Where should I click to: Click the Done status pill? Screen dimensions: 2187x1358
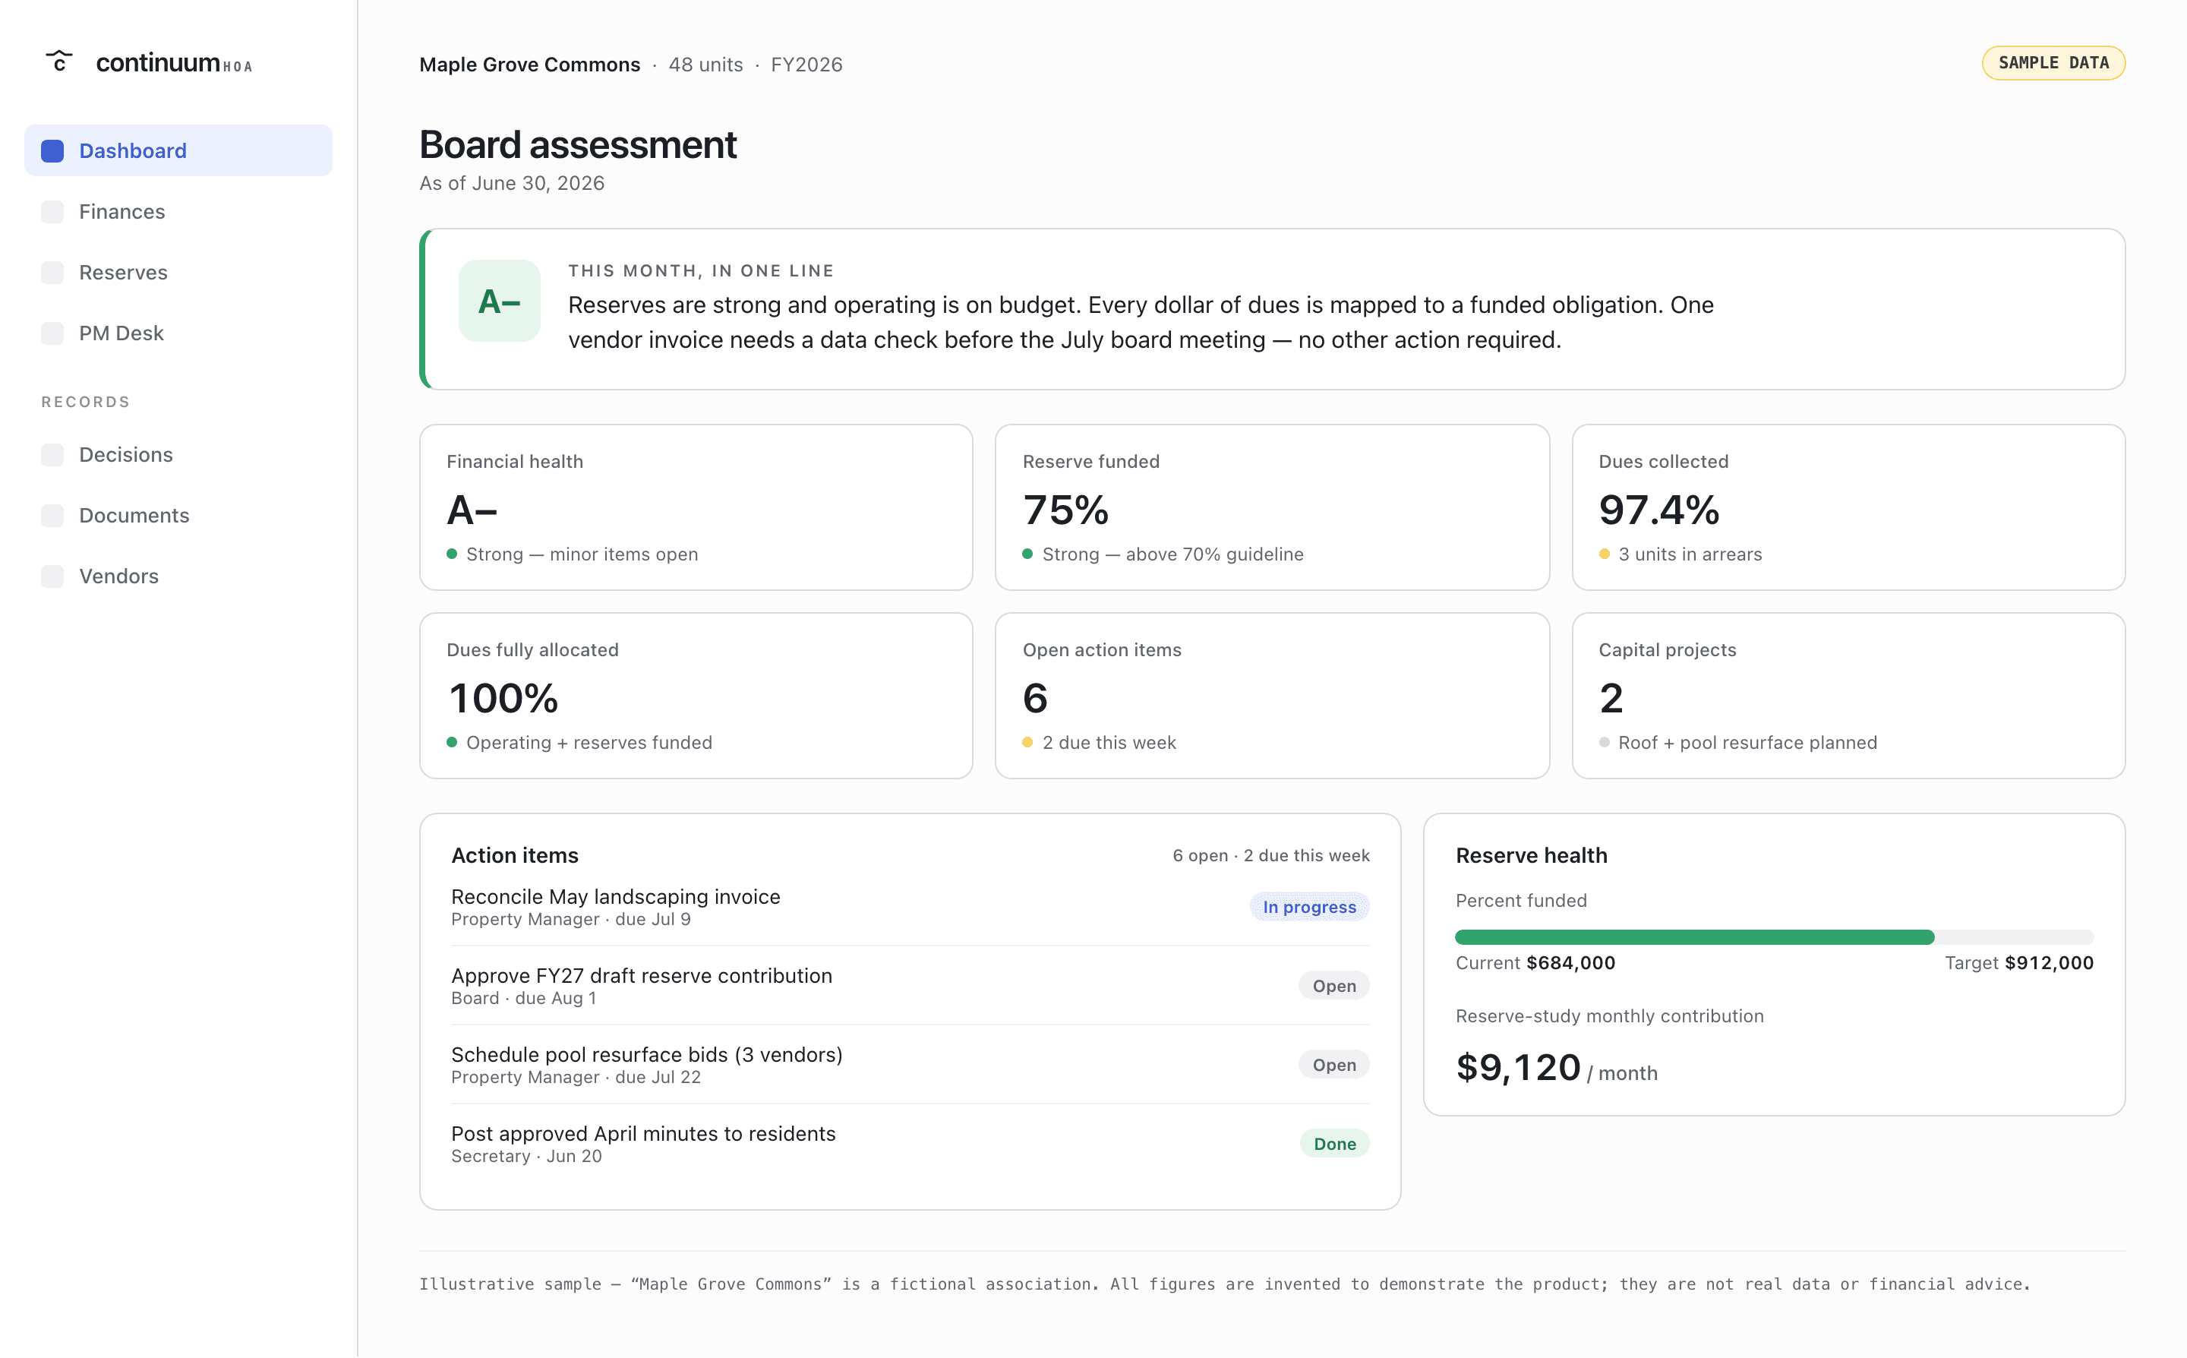(x=1334, y=1145)
